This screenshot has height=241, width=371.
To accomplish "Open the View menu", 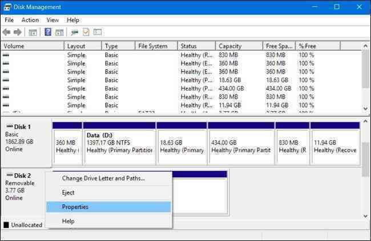I will [x=53, y=20].
